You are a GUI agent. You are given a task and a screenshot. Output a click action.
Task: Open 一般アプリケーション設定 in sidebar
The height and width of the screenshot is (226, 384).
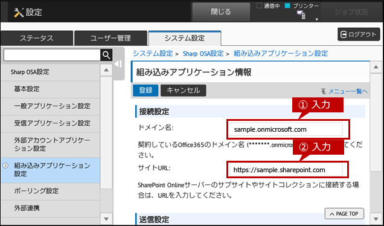pyautogui.click(x=50, y=106)
